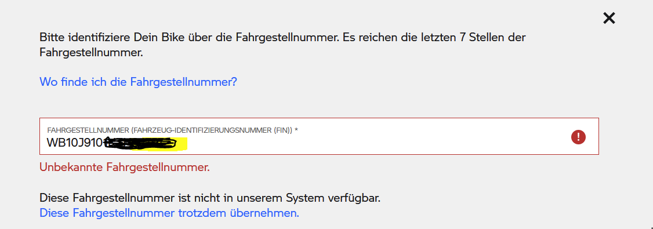Open 'Wo finde ich die Fahrgestellnummer?' link
Screen dimensions: 653x229
pos(138,82)
